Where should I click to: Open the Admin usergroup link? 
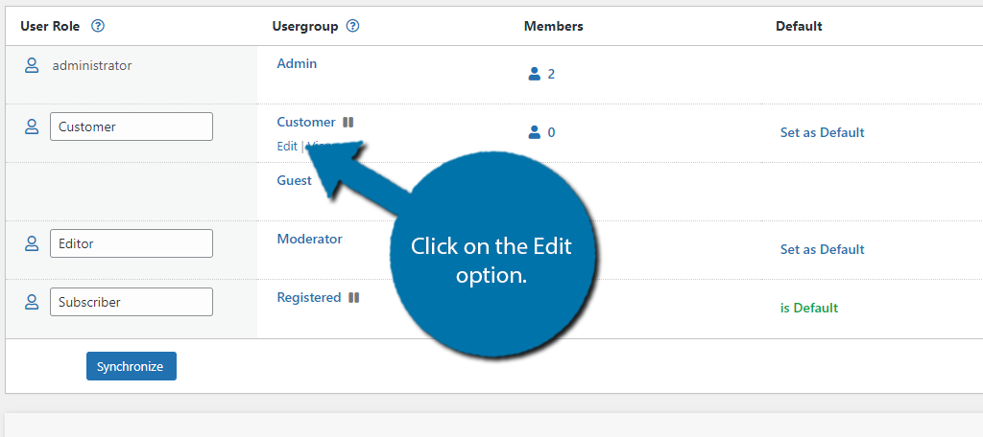click(x=297, y=63)
